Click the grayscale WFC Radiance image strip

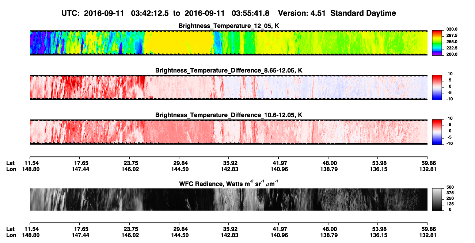(229, 199)
